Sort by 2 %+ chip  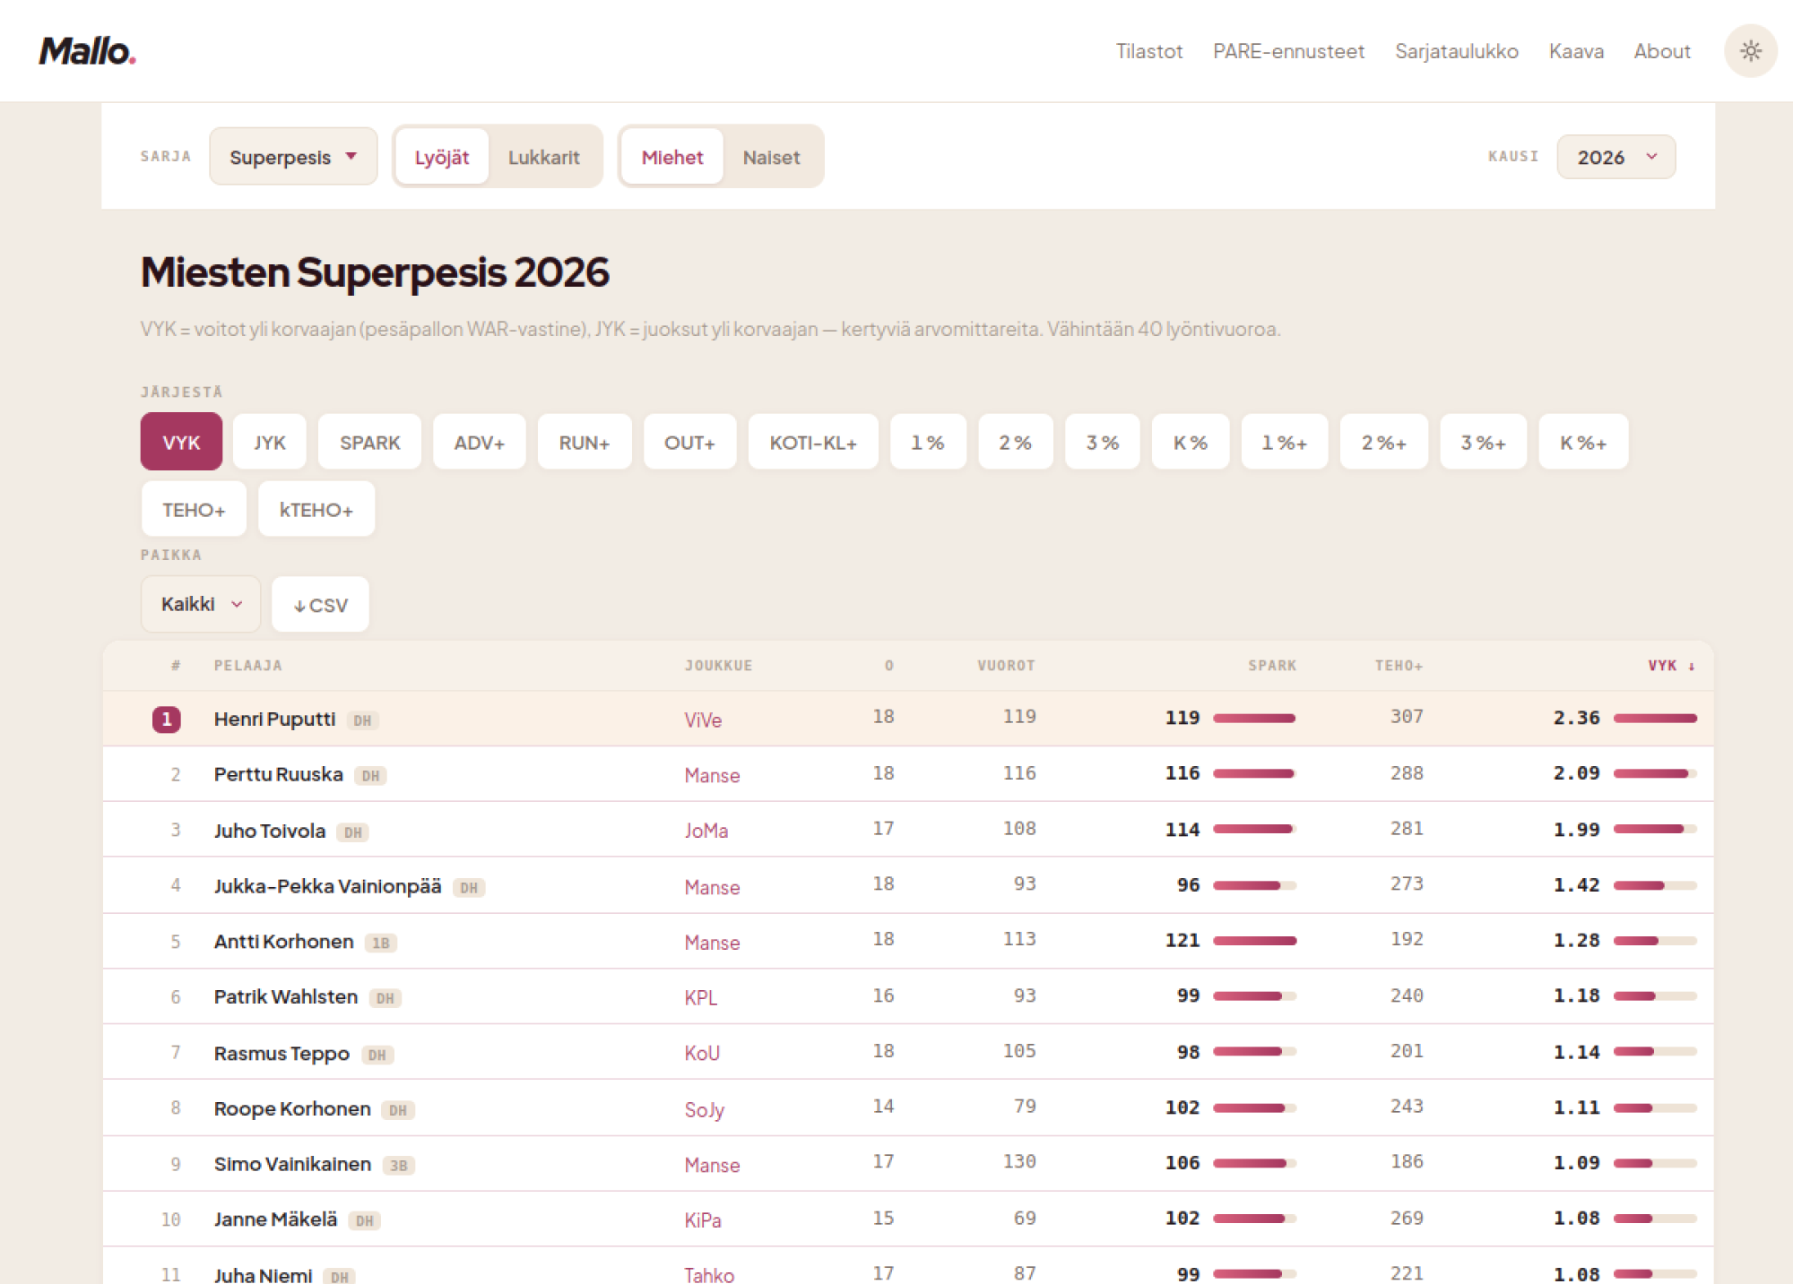(1383, 442)
